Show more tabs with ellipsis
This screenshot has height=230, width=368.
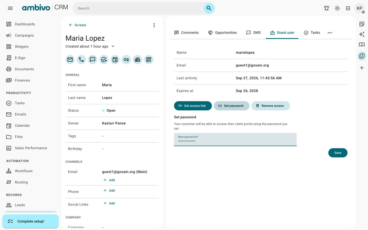(x=330, y=33)
